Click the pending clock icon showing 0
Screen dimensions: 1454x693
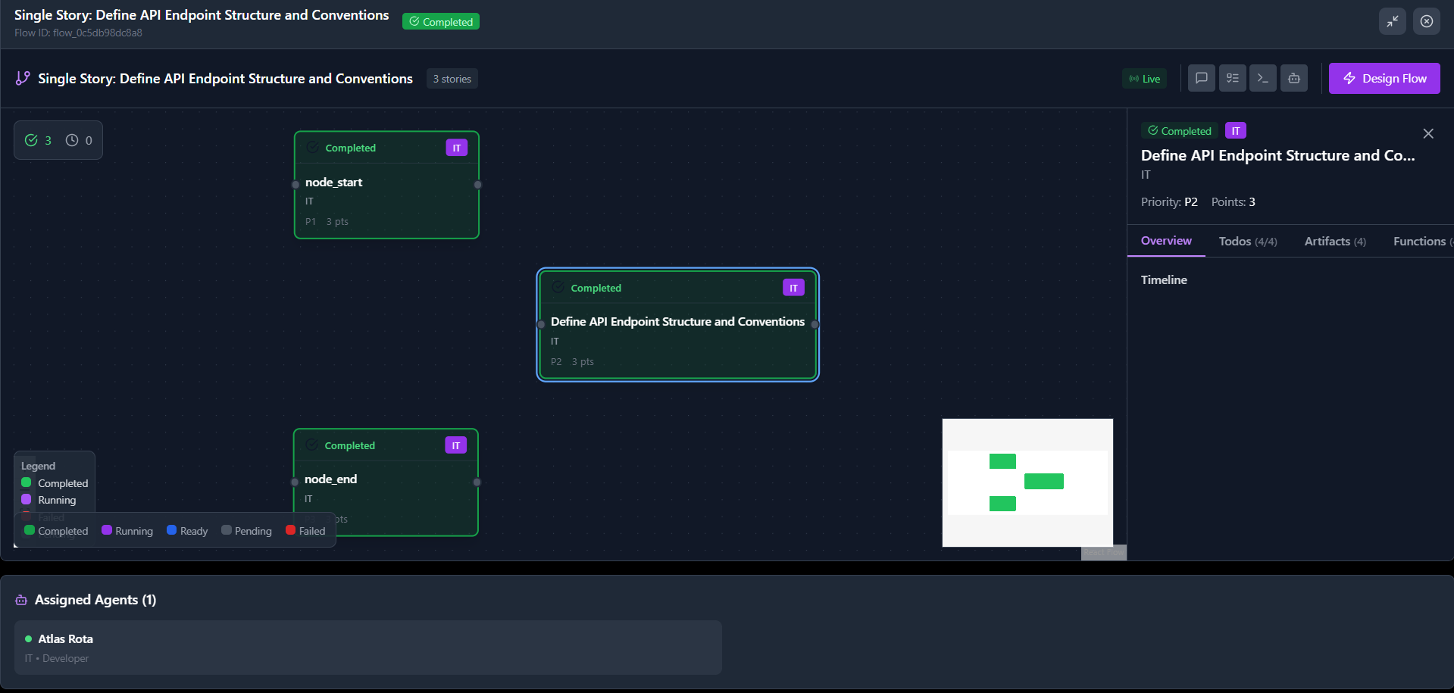tap(72, 140)
